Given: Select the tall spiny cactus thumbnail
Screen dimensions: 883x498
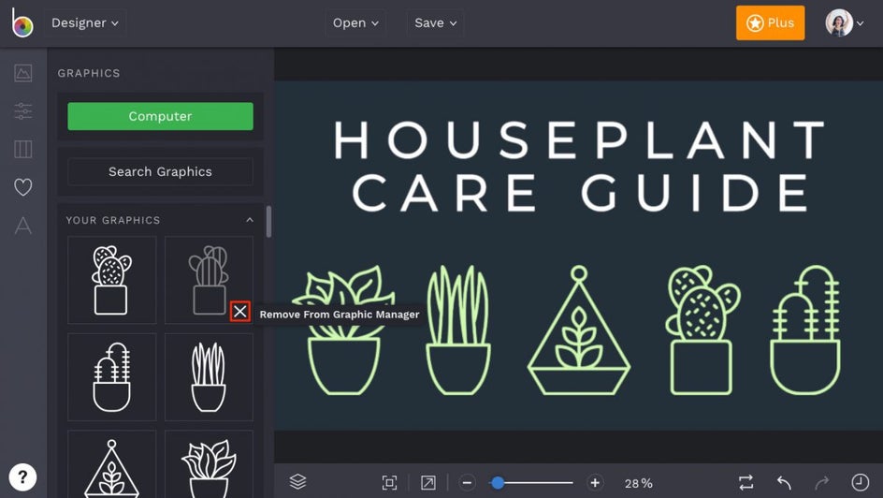Looking at the screenshot, I should 112,377.
